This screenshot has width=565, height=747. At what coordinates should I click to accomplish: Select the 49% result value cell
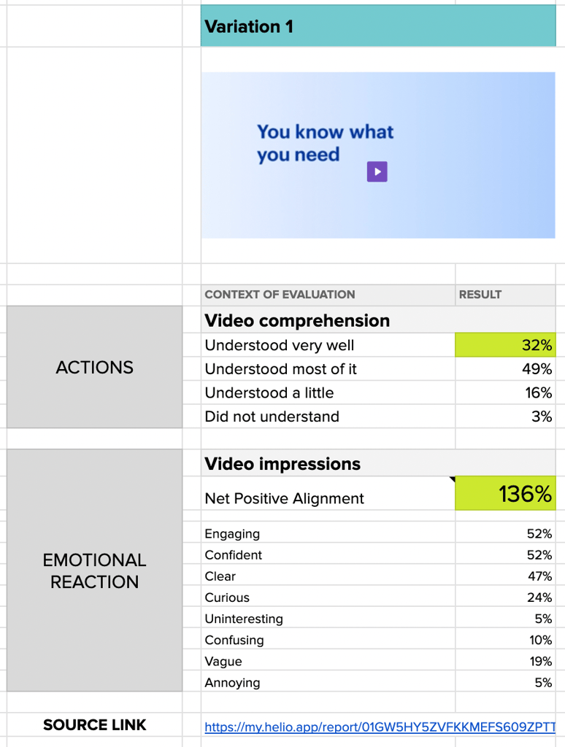coord(505,368)
